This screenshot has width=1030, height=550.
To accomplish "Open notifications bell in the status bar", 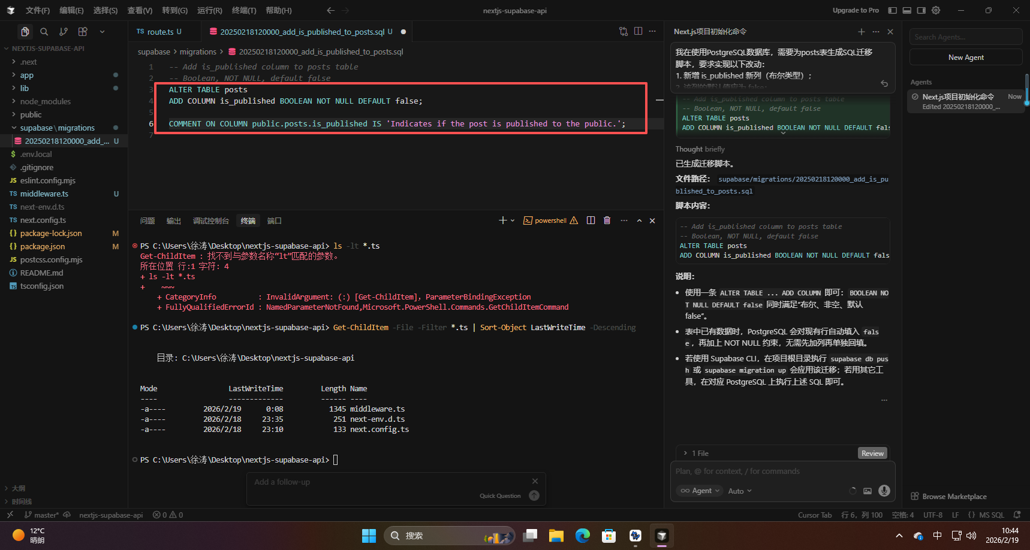I will 1017,515.
